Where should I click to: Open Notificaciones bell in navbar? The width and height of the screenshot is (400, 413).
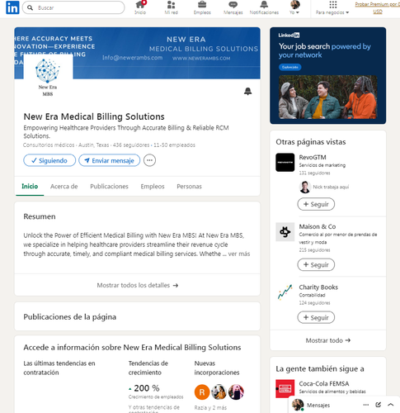pos(264,7)
